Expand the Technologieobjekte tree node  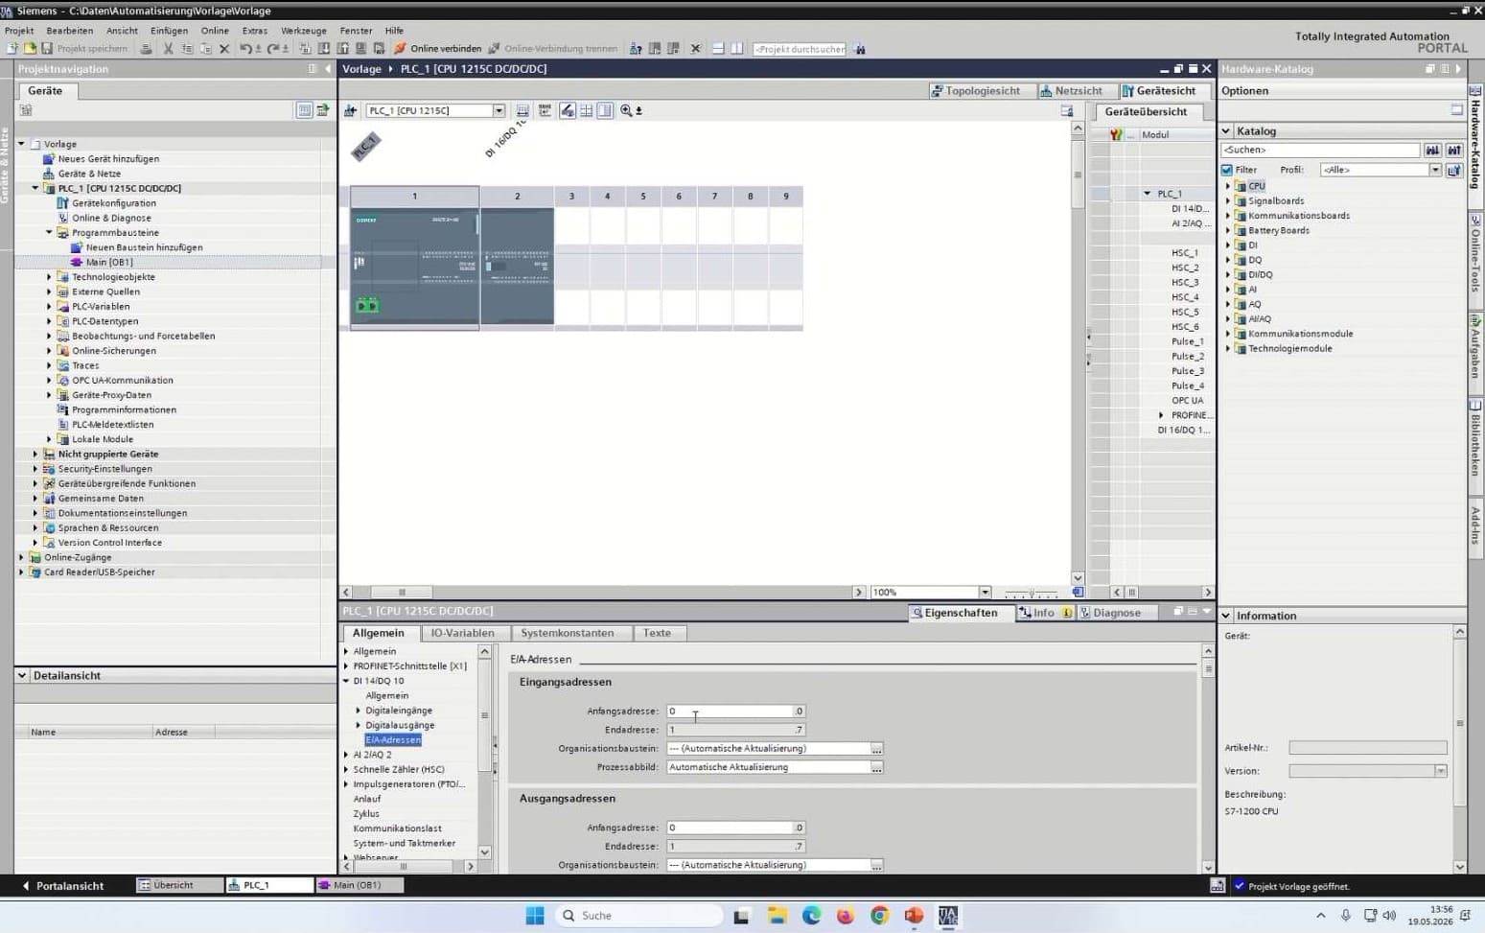pyautogui.click(x=50, y=277)
